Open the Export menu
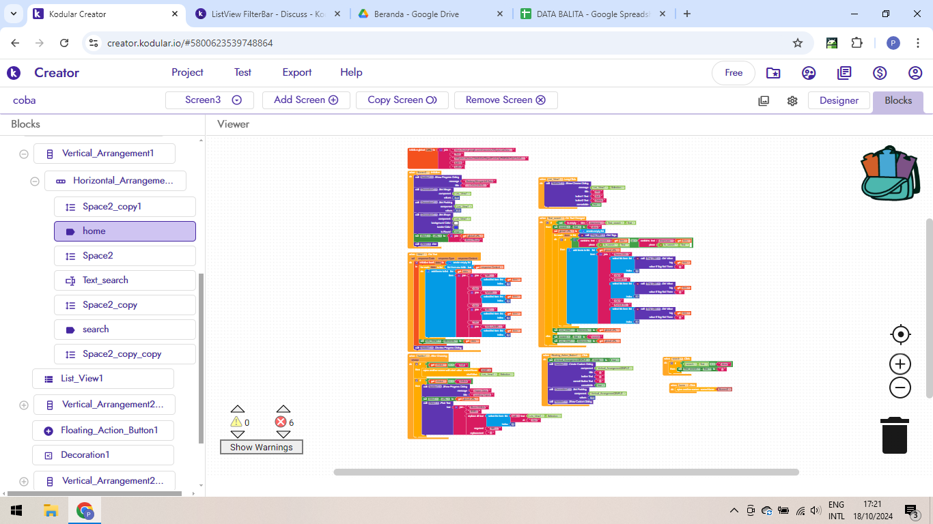This screenshot has height=524, width=933. click(x=296, y=72)
